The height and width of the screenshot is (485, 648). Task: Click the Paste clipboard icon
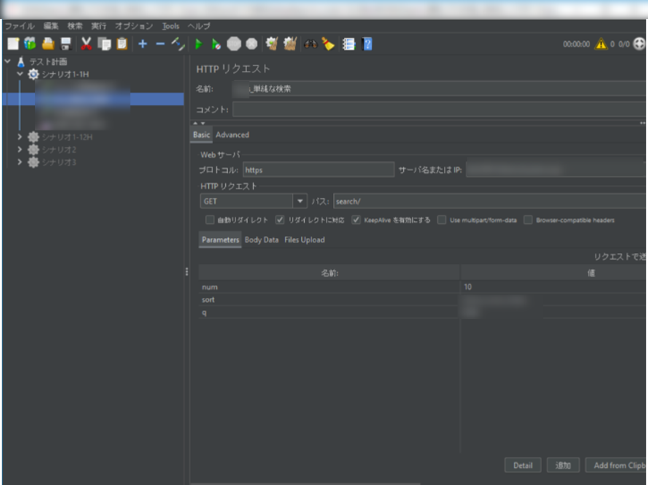pos(122,44)
